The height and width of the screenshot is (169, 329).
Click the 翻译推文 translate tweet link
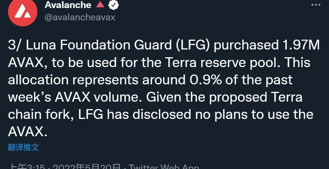(23, 147)
